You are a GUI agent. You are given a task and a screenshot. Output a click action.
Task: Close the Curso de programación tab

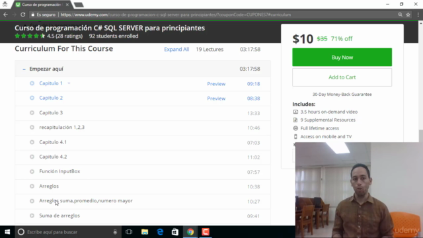(x=67, y=5)
